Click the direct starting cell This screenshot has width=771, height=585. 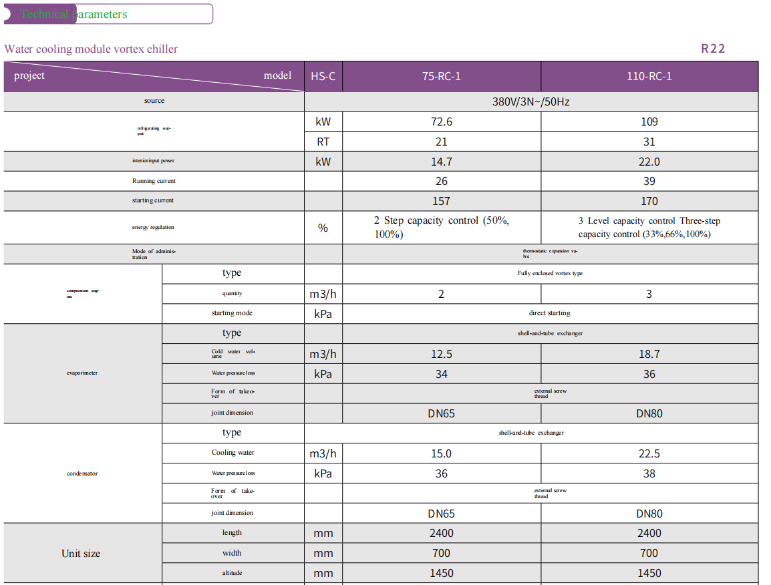pos(550,313)
